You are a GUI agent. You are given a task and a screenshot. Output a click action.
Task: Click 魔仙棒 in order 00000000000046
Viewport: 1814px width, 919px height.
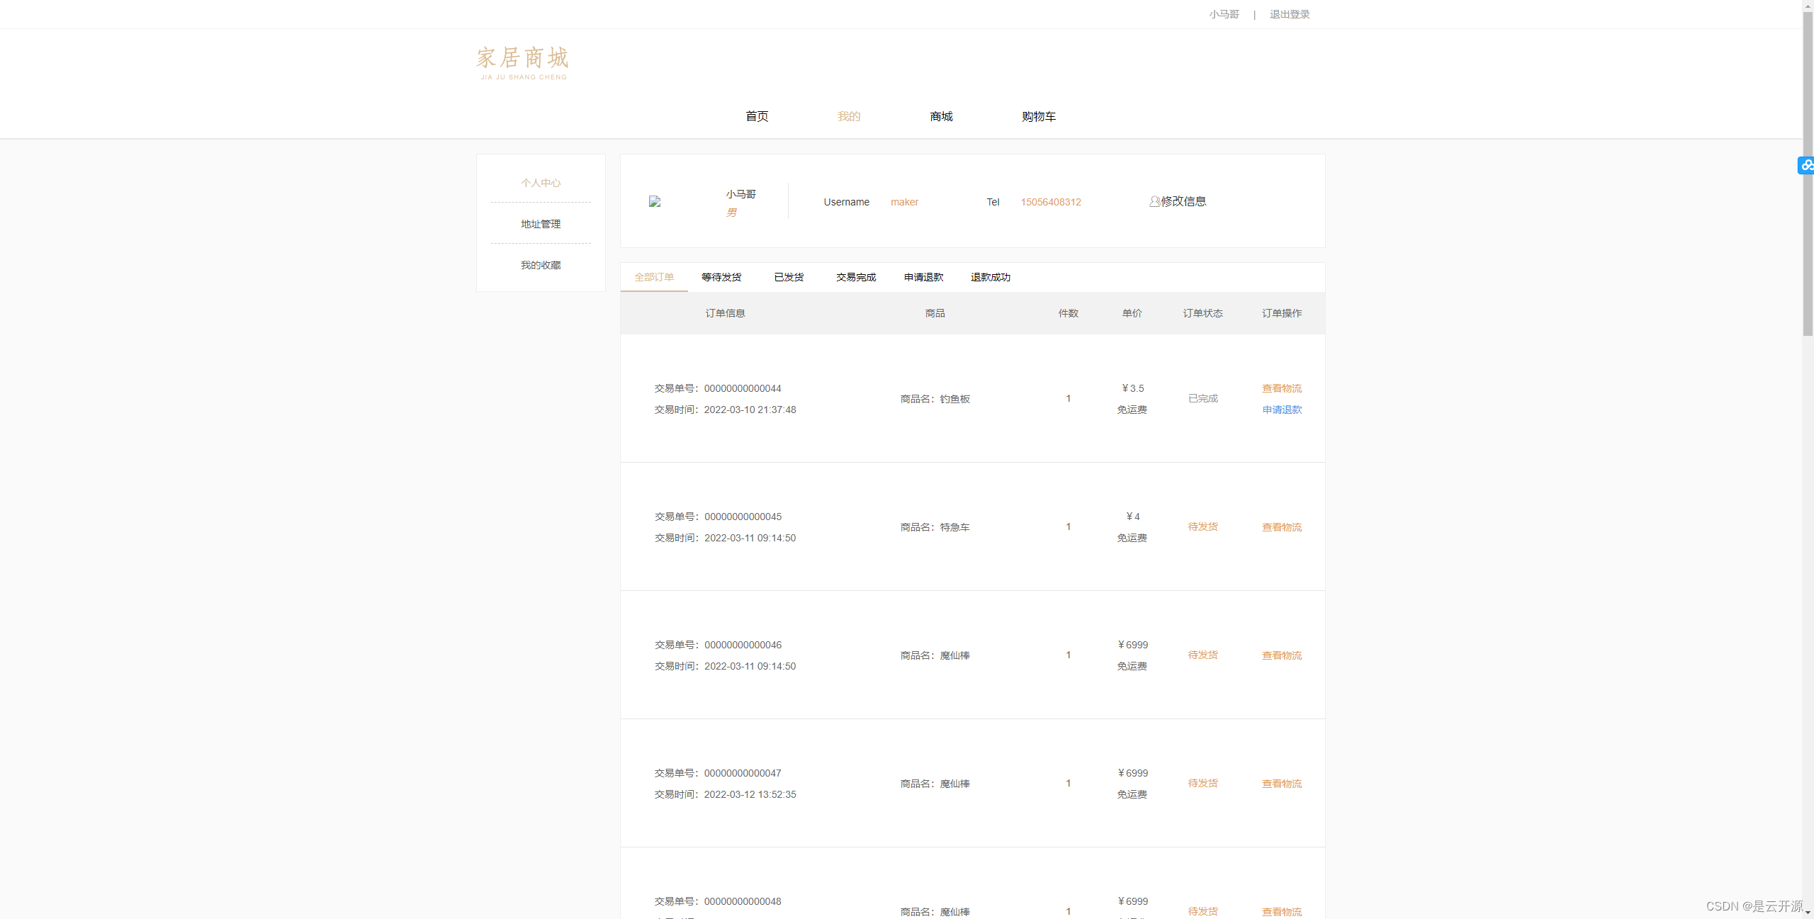(955, 655)
